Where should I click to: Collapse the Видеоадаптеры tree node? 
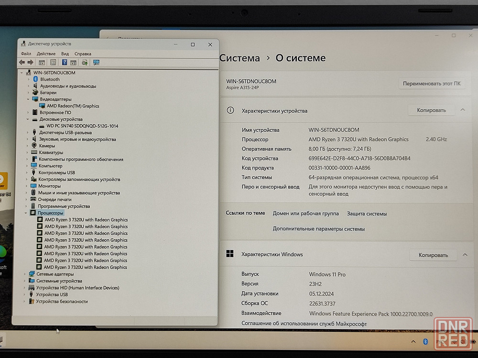(x=28, y=99)
